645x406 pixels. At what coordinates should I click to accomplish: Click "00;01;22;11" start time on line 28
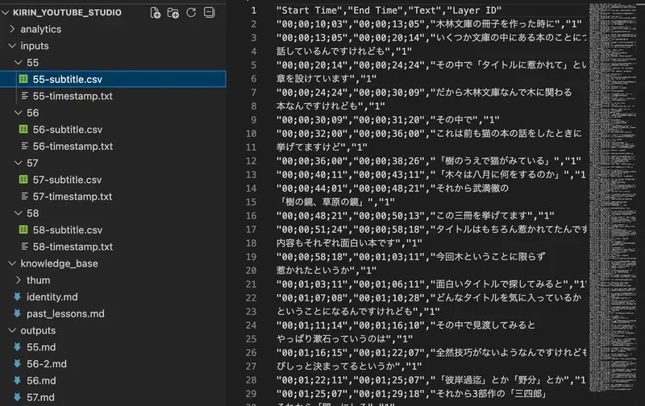312,380
